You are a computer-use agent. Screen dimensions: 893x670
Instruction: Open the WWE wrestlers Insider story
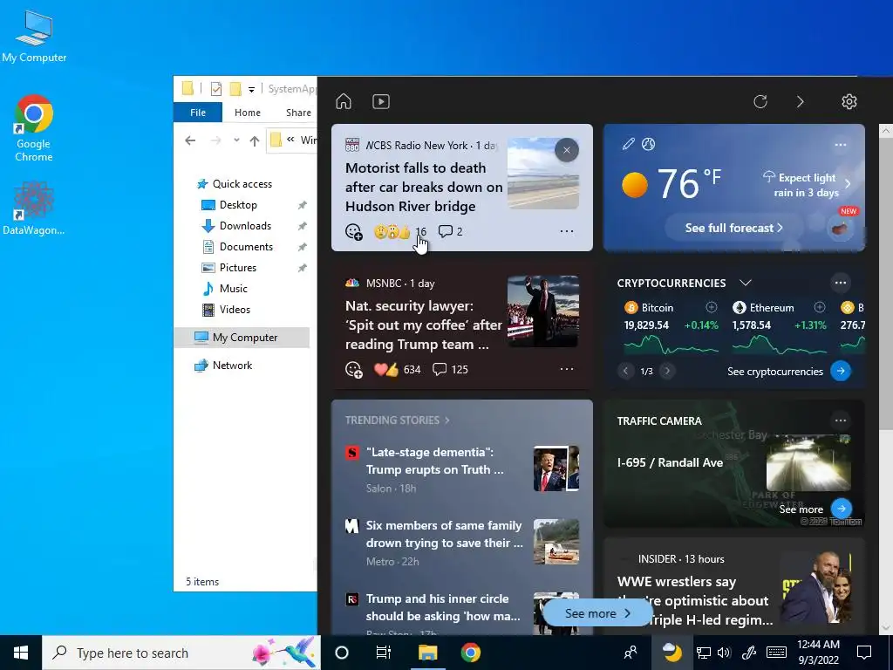click(x=695, y=600)
